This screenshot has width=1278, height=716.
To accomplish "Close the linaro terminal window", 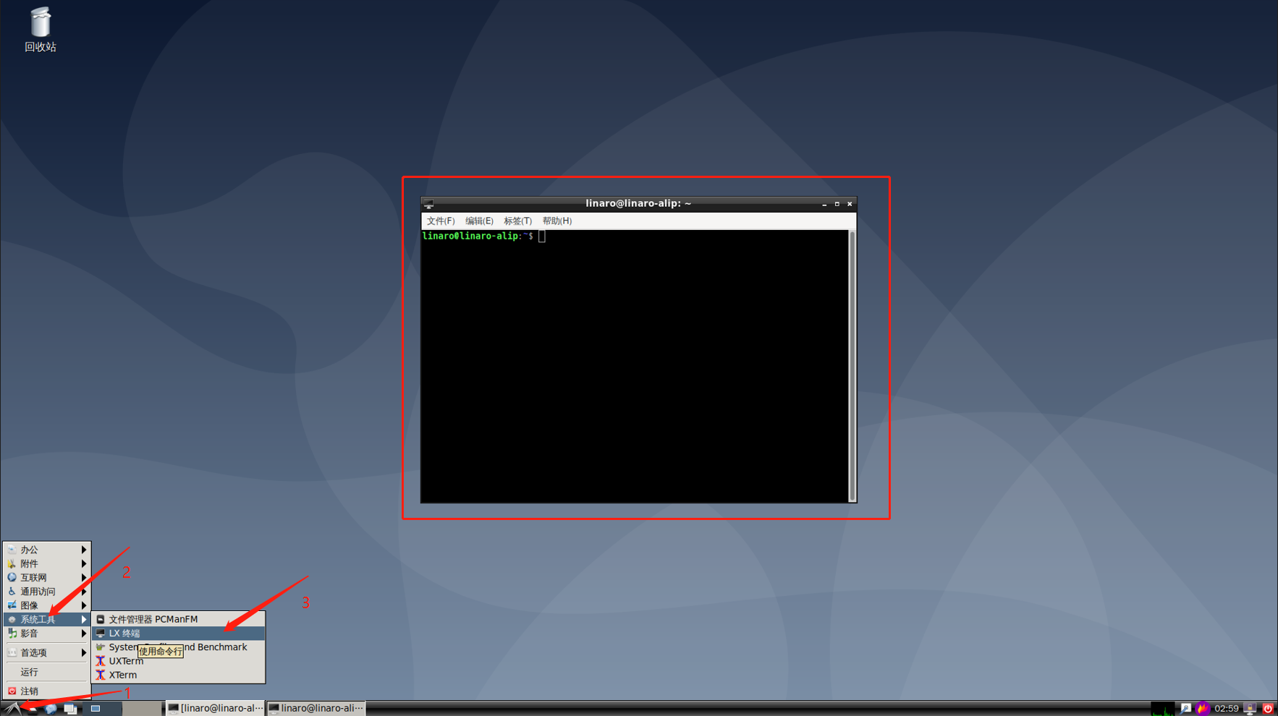I will point(850,204).
